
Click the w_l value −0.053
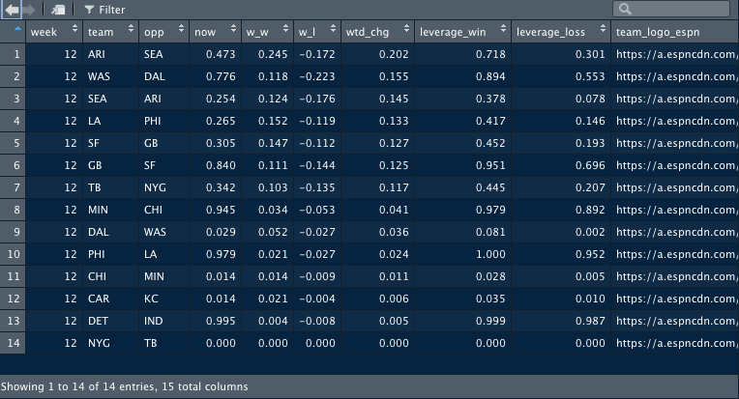click(317, 210)
